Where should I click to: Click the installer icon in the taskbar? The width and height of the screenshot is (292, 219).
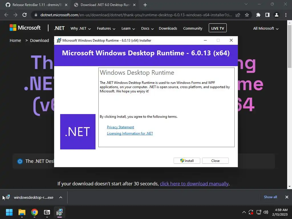pyautogui.click(x=60, y=212)
